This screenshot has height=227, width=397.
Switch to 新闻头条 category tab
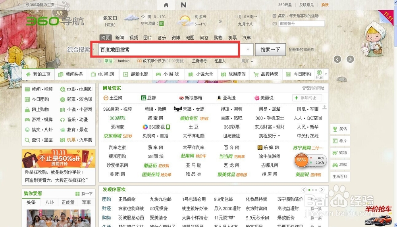click(71, 74)
